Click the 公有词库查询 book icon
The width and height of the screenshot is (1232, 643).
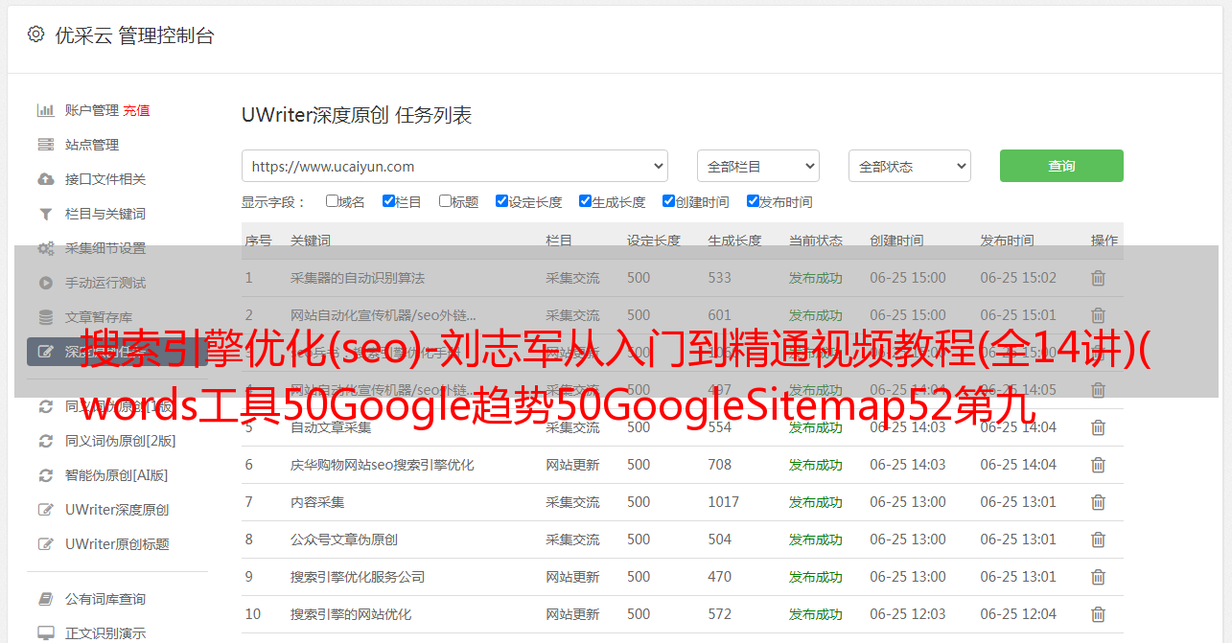[45, 599]
